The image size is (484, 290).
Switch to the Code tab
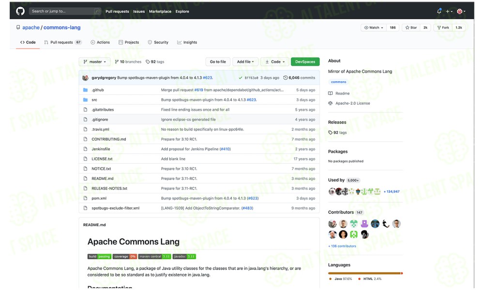pos(28,42)
